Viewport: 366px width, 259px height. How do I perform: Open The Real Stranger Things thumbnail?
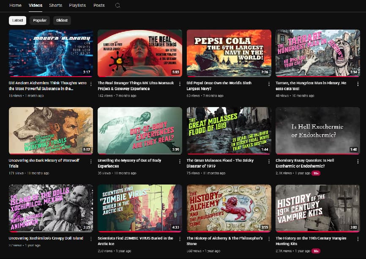[140, 53]
